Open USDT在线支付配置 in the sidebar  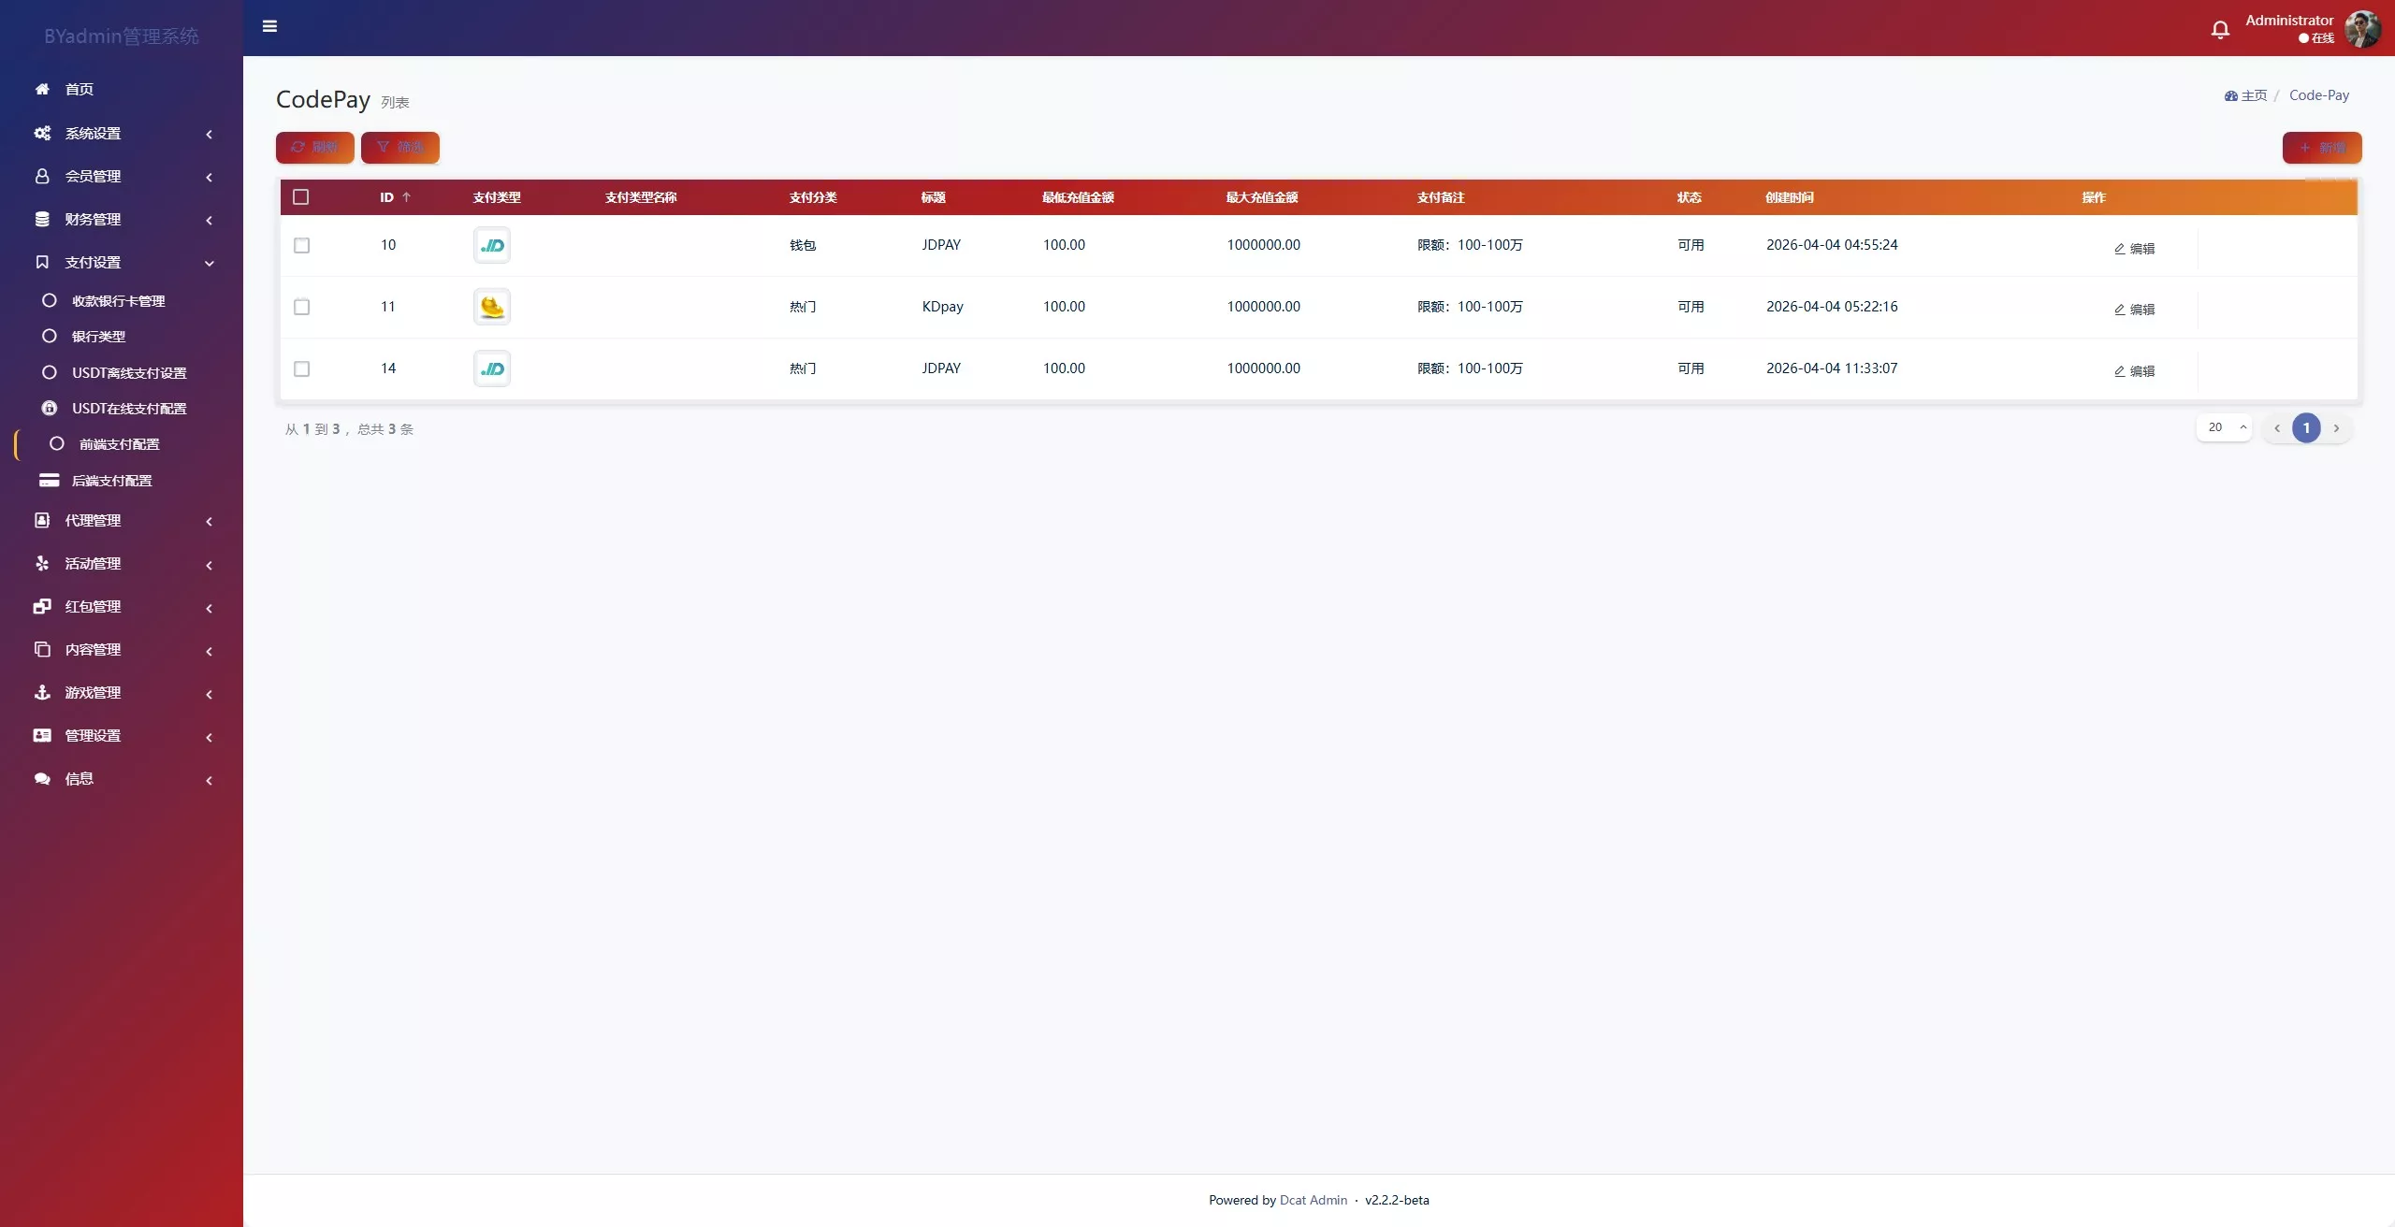pyautogui.click(x=129, y=408)
